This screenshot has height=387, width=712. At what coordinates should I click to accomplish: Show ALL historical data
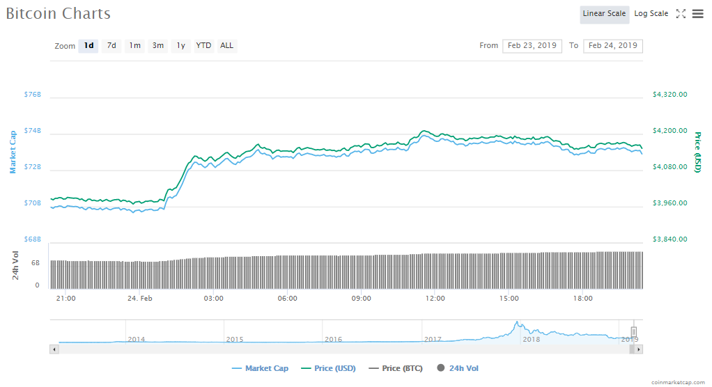226,46
